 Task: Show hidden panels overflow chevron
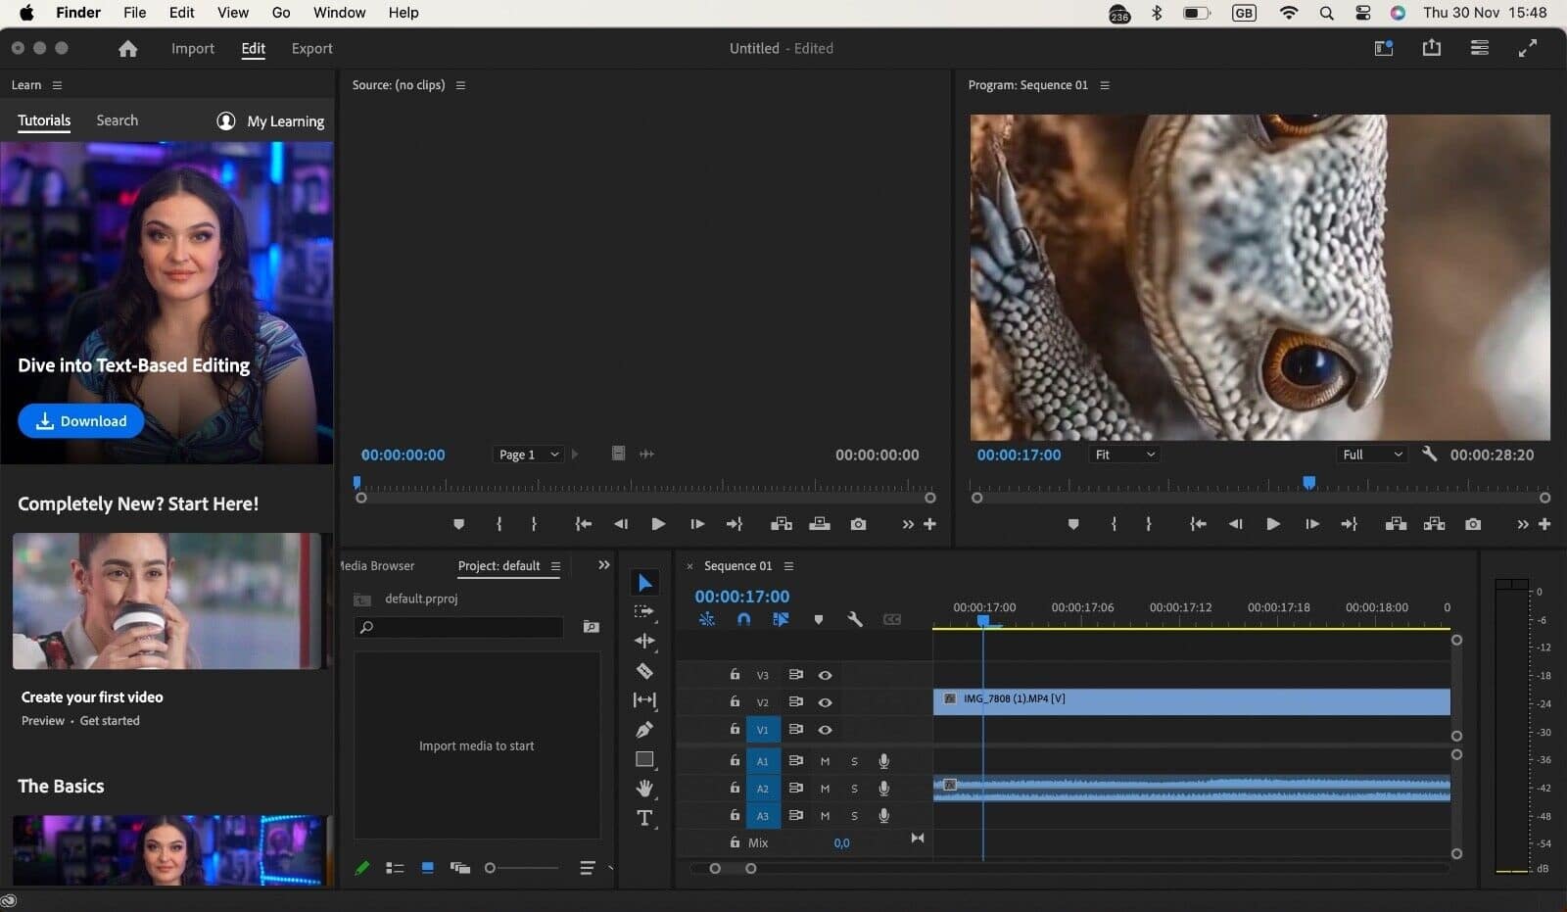604,565
